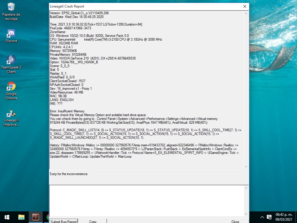Close the LineageII Crash Report window
Viewport: 297px width, 223px height.
(245, 6)
